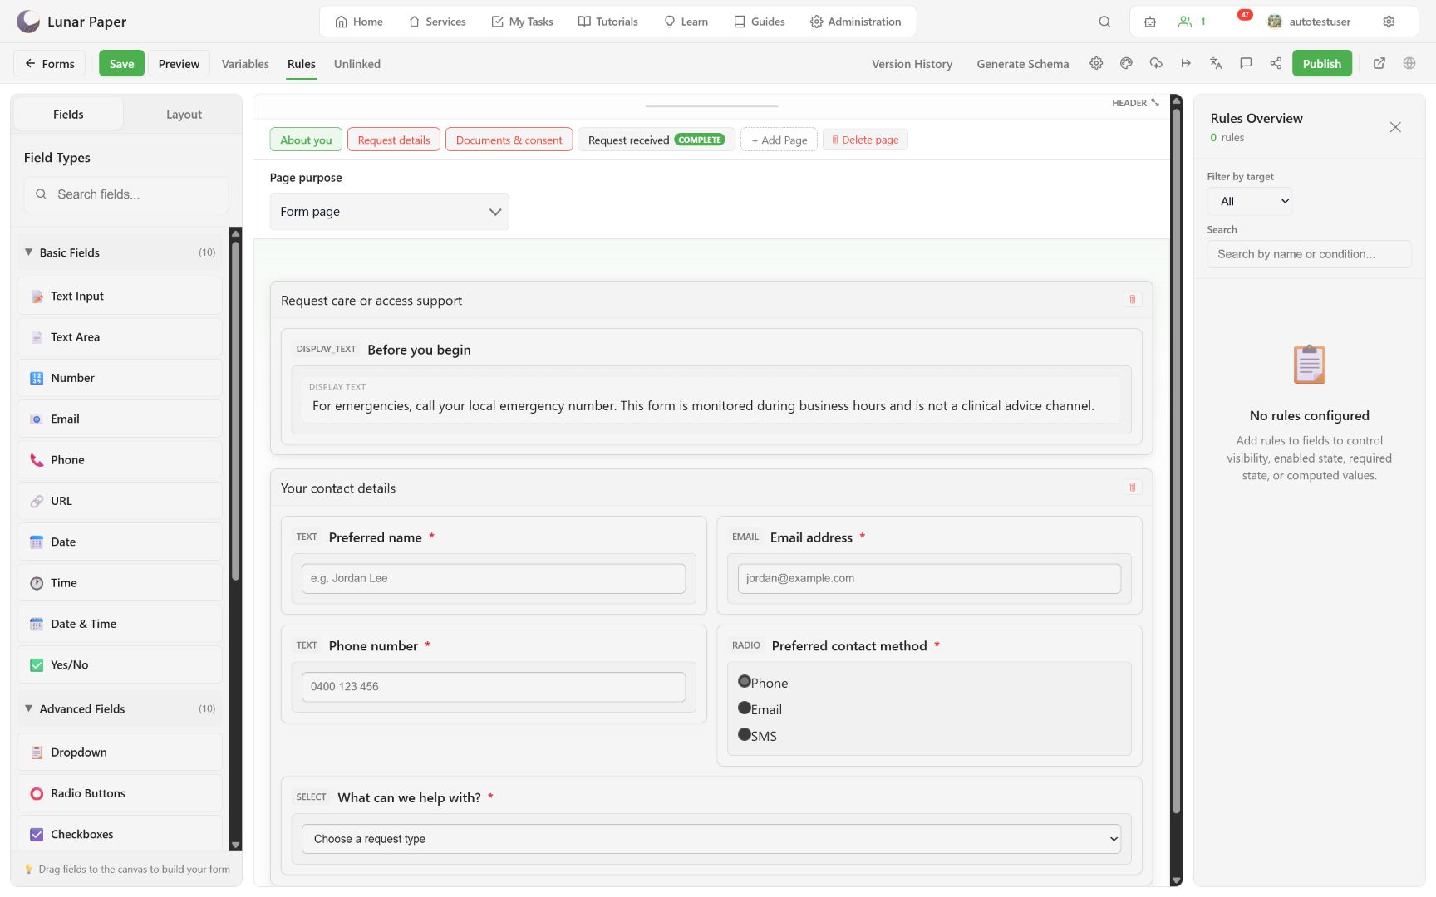This screenshot has height=897, width=1436.
Task: Delete the 'Request care or access support' section
Action: pos(1132,299)
